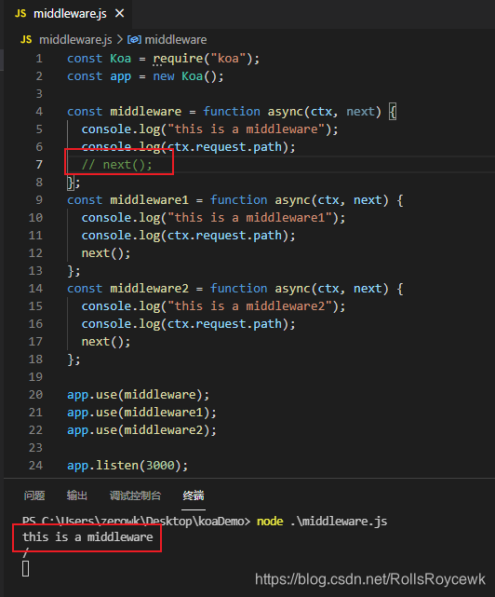Viewport: 495px width, 597px height.
Task: Click 'console.log(ctx.request.path);' on line 11
Action: click(188, 236)
